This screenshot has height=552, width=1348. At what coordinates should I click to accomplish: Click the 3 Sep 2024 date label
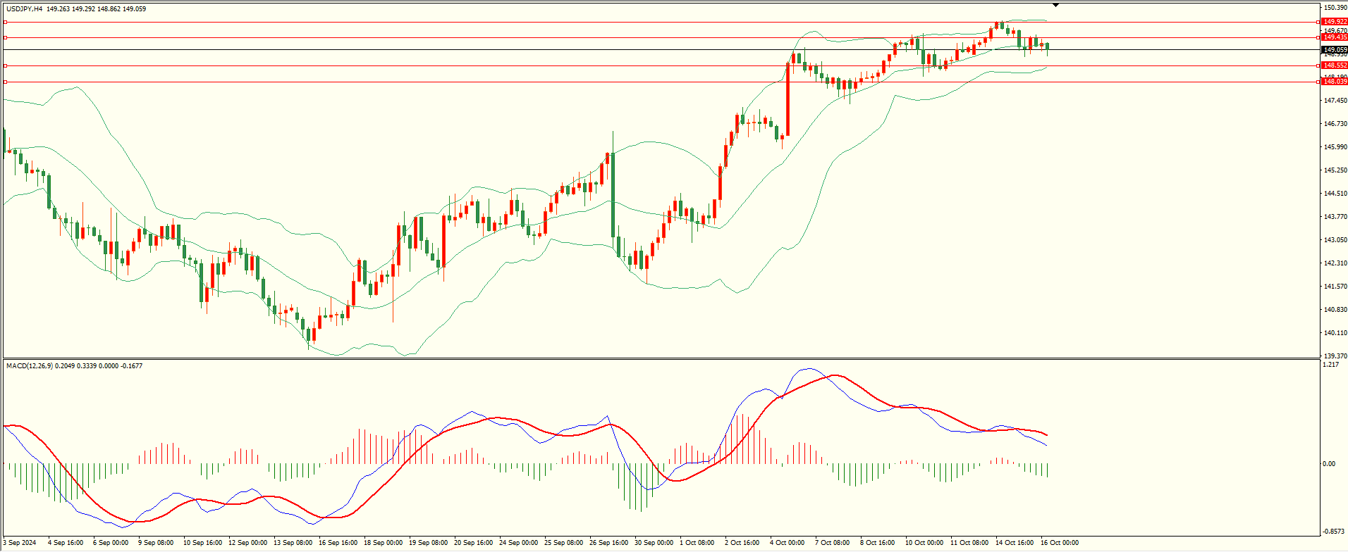pyautogui.click(x=20, y=543)
